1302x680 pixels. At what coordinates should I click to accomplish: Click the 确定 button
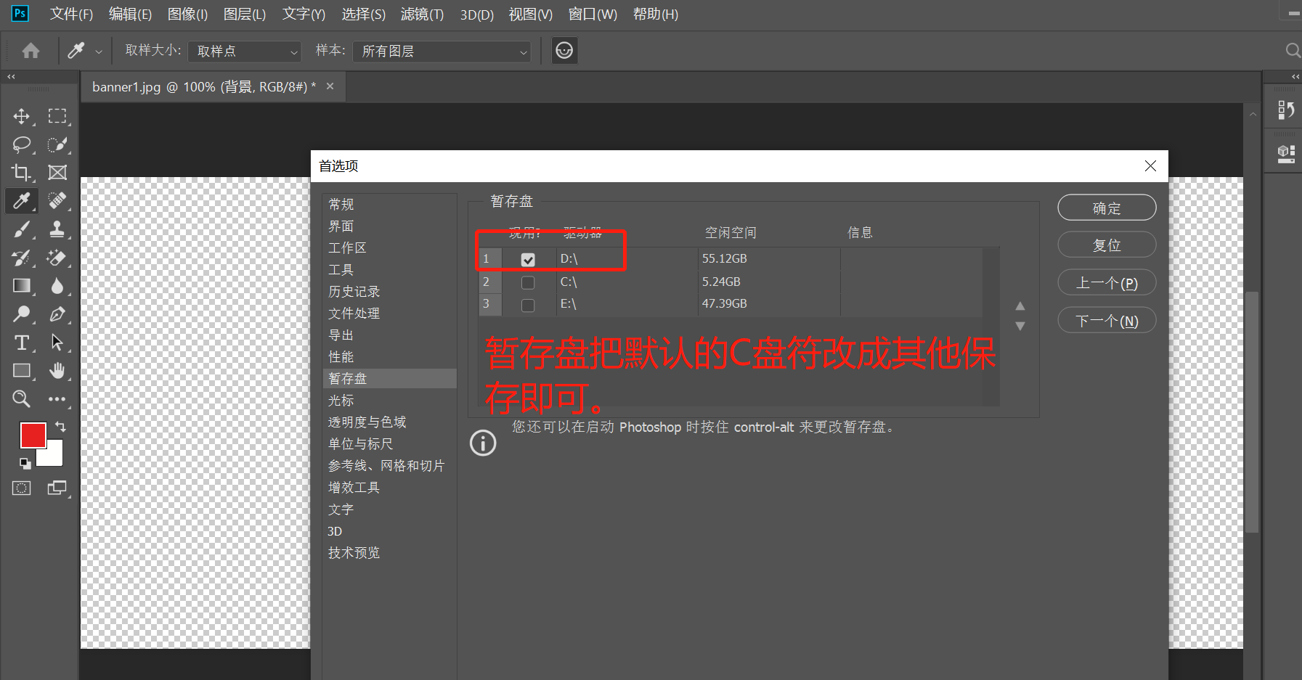pyautogui.click(x=1107, y=208)
